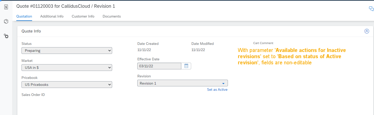
Task: Click the Set as Active link
Action: pyautogui.click(x=217, y=90)
